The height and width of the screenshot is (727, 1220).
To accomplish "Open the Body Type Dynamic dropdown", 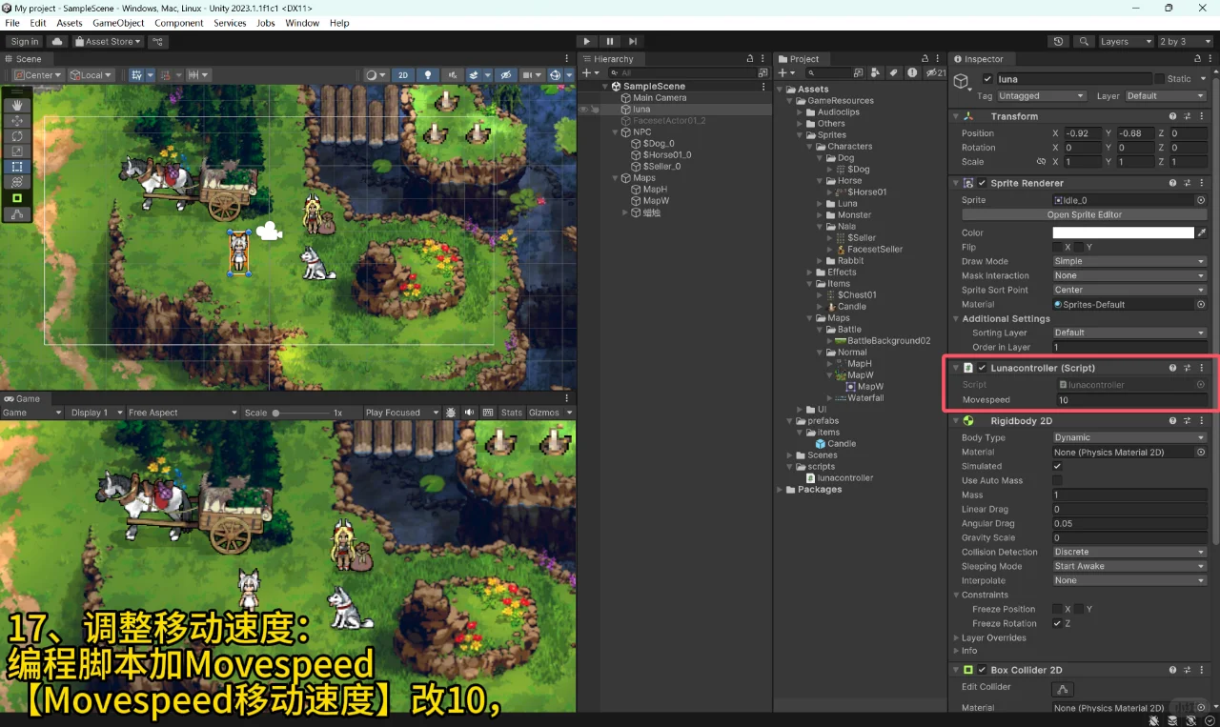I will pyautogui.click(x=1129, y=438).
